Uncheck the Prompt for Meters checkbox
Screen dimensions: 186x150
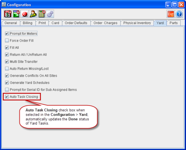tap(7, 34)
